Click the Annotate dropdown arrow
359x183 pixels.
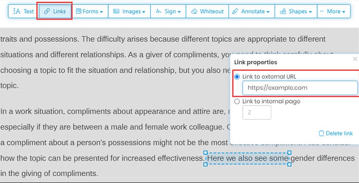pyautogui.click(x=268, y=12)
